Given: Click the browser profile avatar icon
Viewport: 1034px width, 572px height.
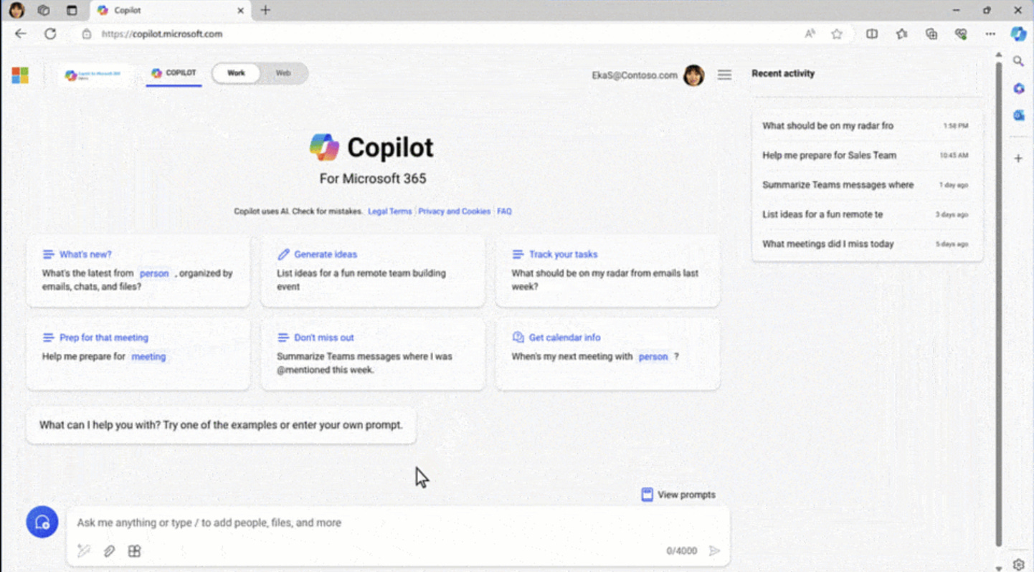Looking at the screenshot, I should (16, 10).
